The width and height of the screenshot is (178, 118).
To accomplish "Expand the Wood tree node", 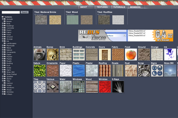I will 3,90.
